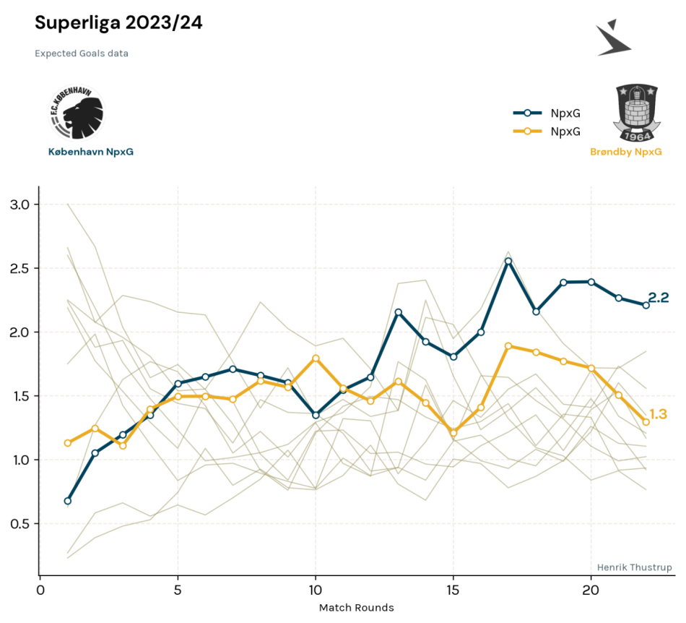The width and height of the screenshot is (686, 623).
Task: Click the dark blue NpxG legend marker
Action: point(527,113)
